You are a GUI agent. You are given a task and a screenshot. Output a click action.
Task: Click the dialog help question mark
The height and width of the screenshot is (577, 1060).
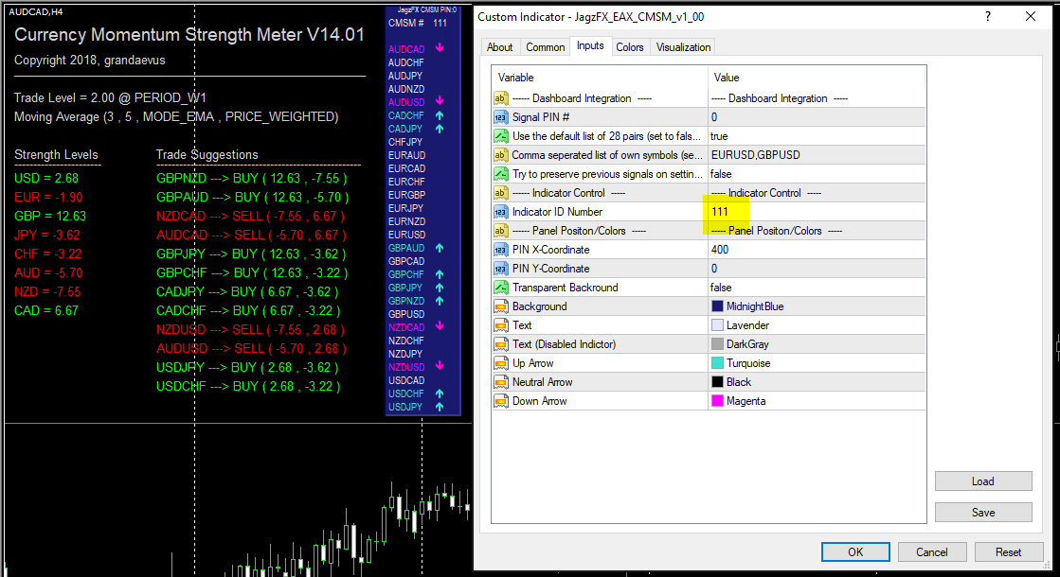point(988,16)
